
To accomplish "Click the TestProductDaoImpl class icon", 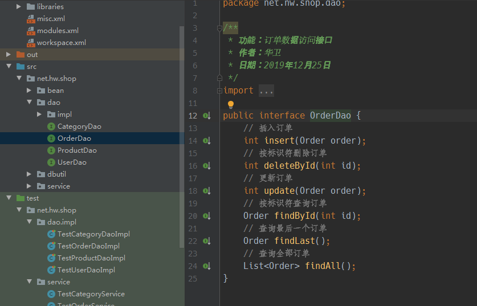I will pos(51,258).
